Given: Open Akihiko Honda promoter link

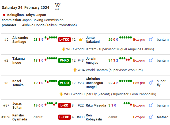Looking at the screenshot, I should [49, 25].
